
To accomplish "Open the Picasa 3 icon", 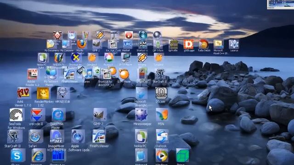I will pyautogui.click(x=109, y=58).
